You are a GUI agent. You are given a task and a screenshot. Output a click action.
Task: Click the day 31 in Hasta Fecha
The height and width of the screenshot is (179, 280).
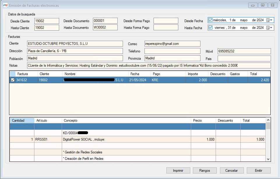click(x=230, y=28)
